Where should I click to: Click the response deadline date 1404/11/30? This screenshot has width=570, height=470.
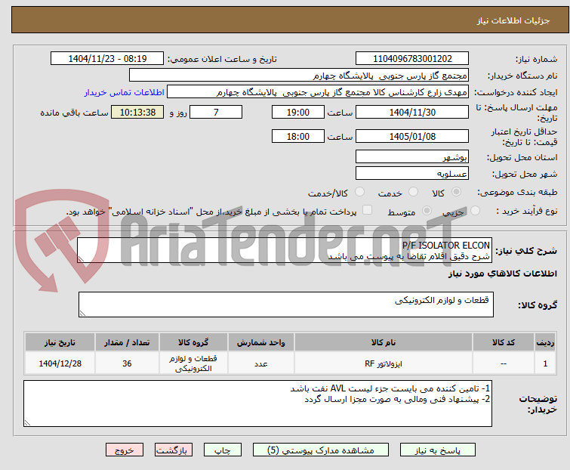[412, 112]
